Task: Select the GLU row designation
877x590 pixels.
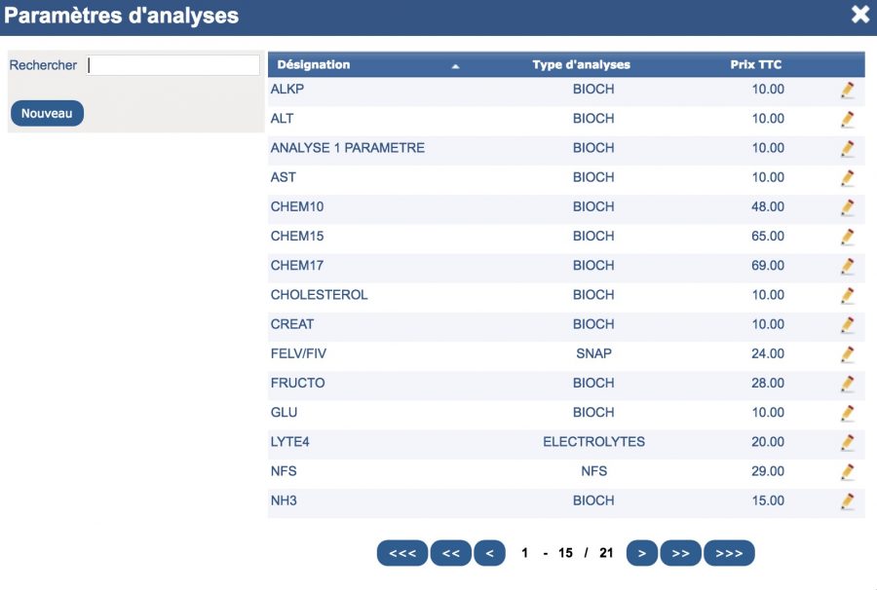Action: (x=285, y=413)
